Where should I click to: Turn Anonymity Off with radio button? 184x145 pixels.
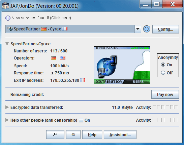[x=163, y=73]
